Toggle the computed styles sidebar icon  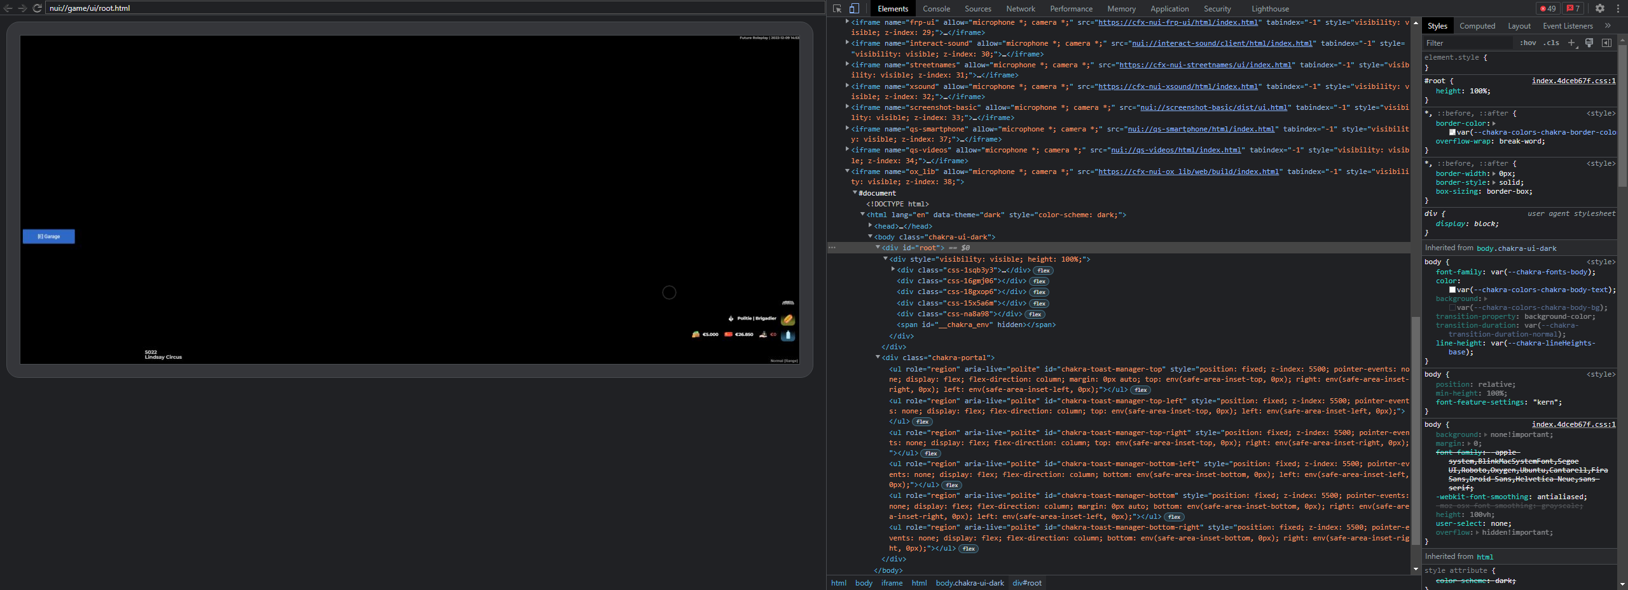[x=1606, y=43]
